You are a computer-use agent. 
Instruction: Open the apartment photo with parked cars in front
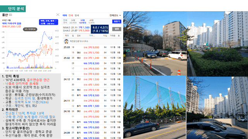click(217, 108)
